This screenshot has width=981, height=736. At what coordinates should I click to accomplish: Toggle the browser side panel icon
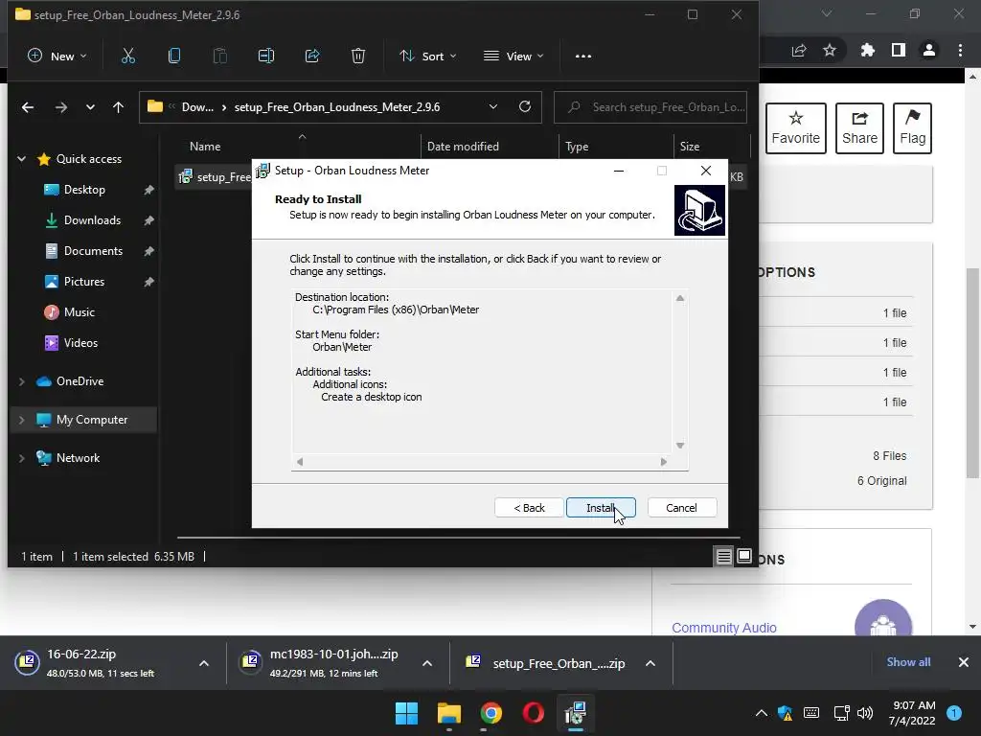[899, 50]
